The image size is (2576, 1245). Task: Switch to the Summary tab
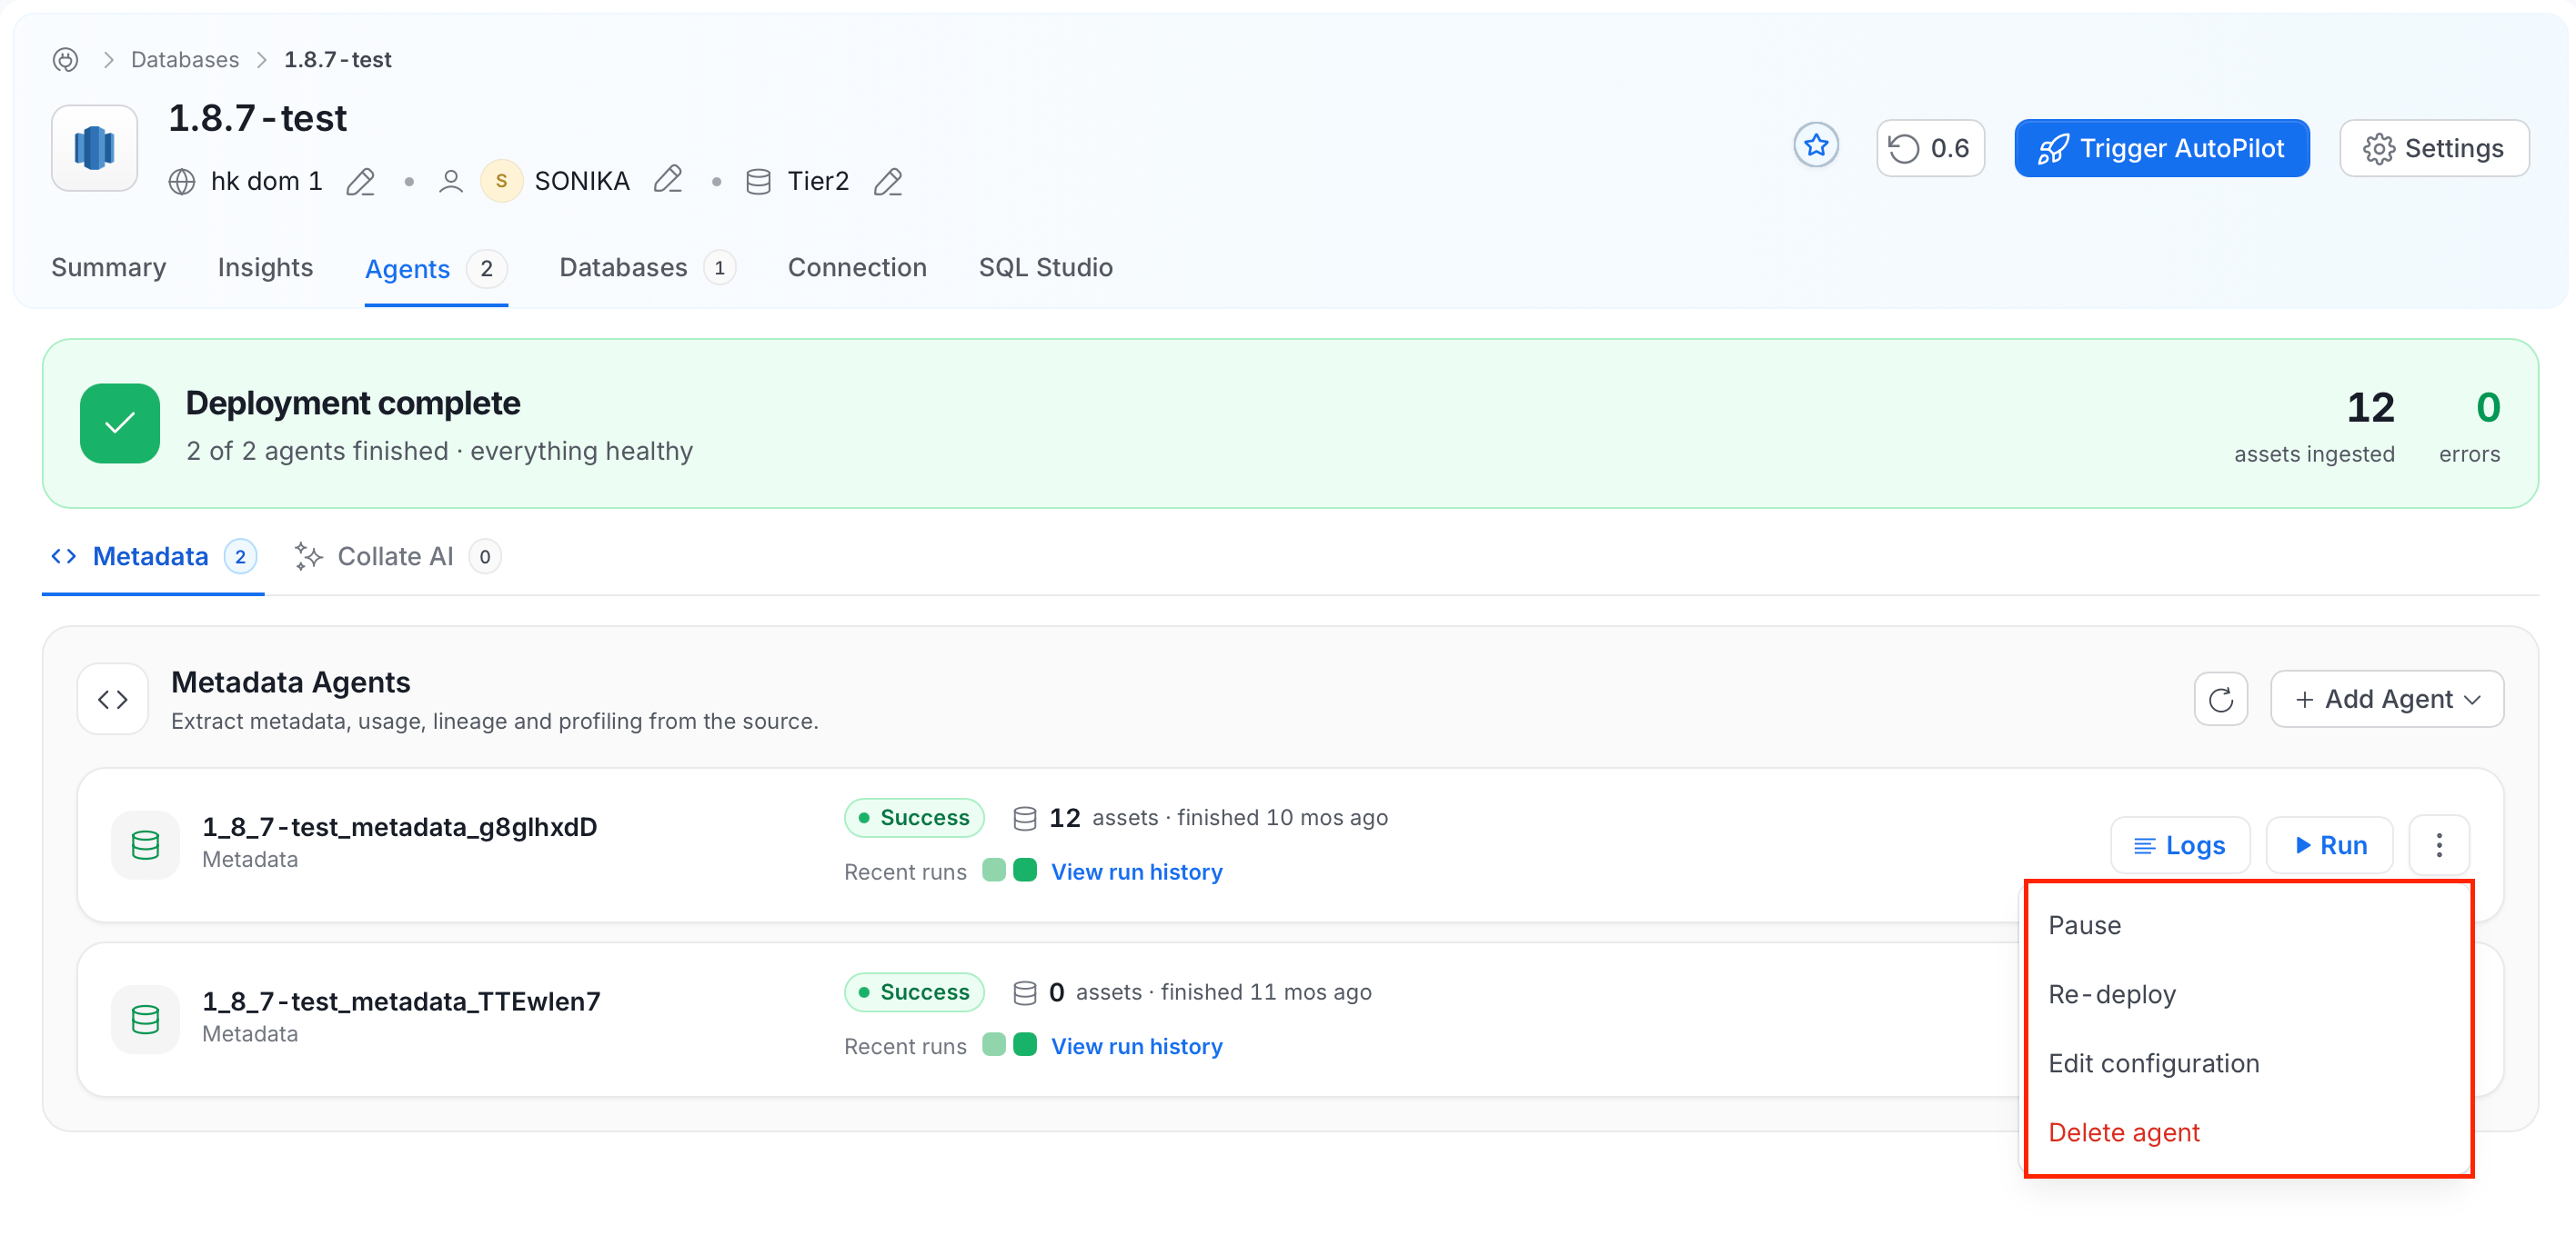[109, 268]
